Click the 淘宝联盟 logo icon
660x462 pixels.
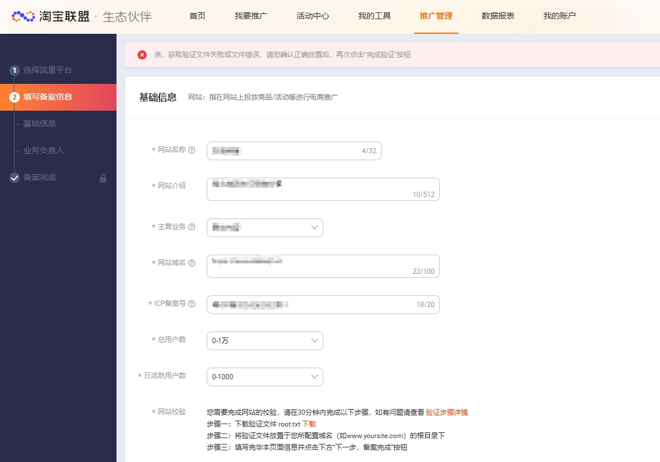[x=23, y=16]
